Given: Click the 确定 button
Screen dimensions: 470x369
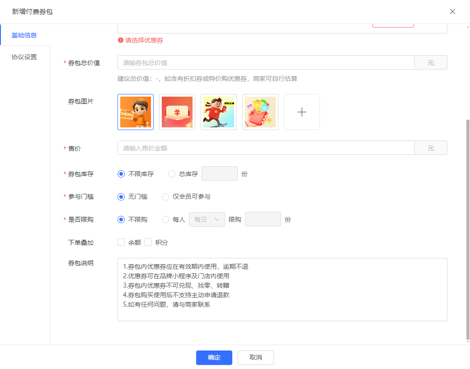Looking at the screenshot, I should pos(214,358).
